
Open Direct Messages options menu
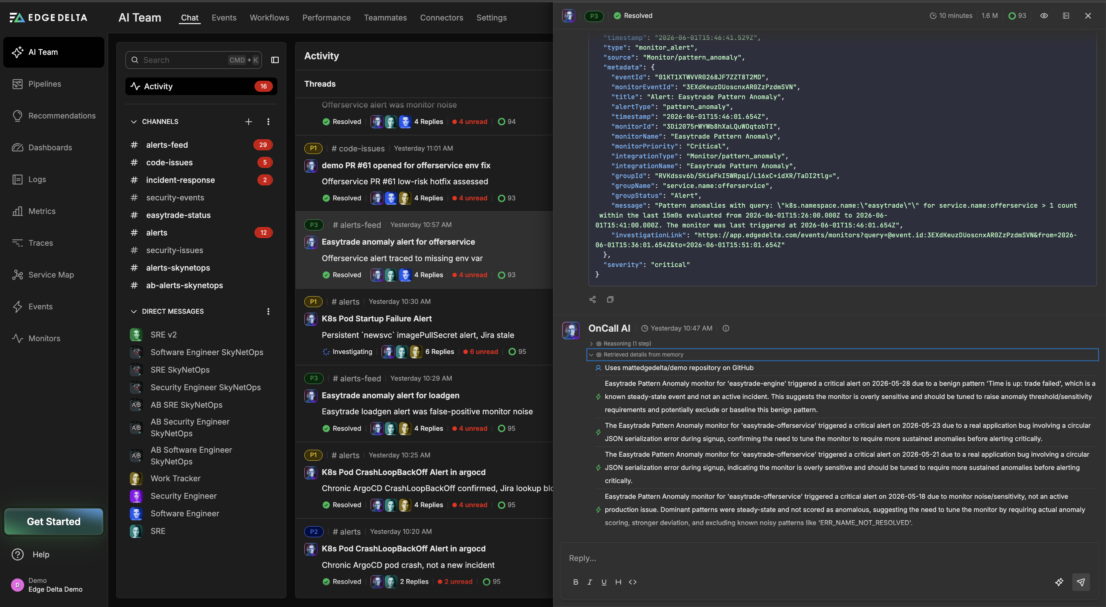point(268,311)
